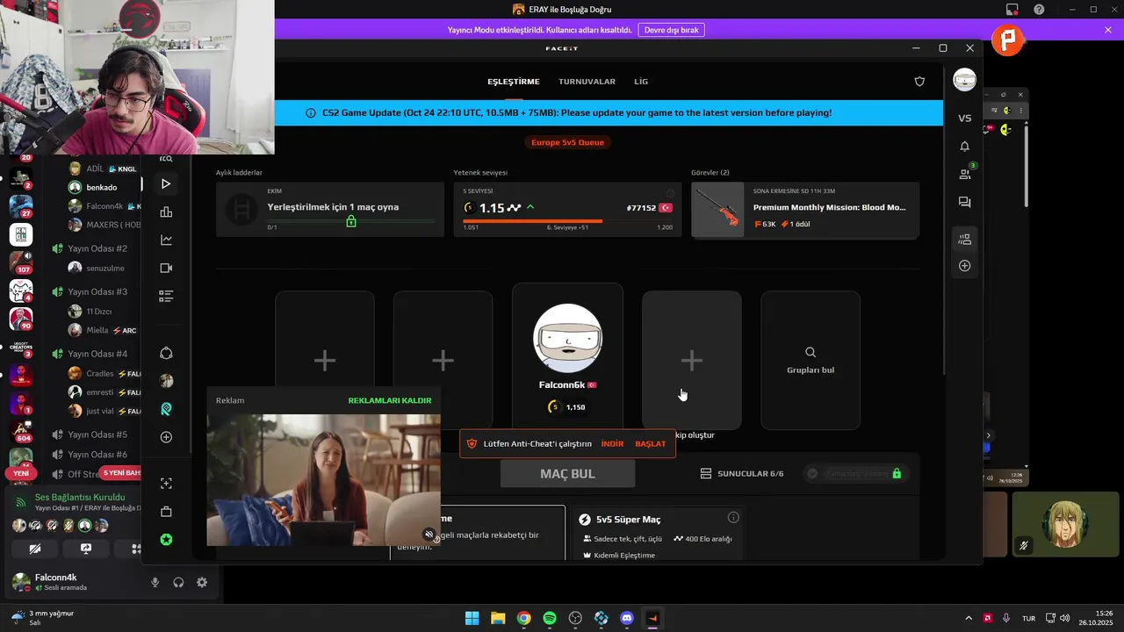The width and height of the screenshot is (1124, 632).
Task: Open the teal club logo in FACEIT sidebar
Action: click(166, 409)
